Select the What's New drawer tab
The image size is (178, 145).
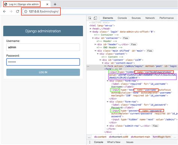pyautogui.click(x=114, y=142)
